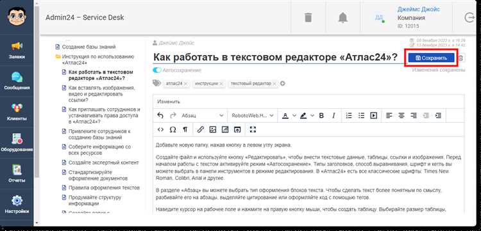Go to Сообщения in the sidebar

click(x=17, y=81)
